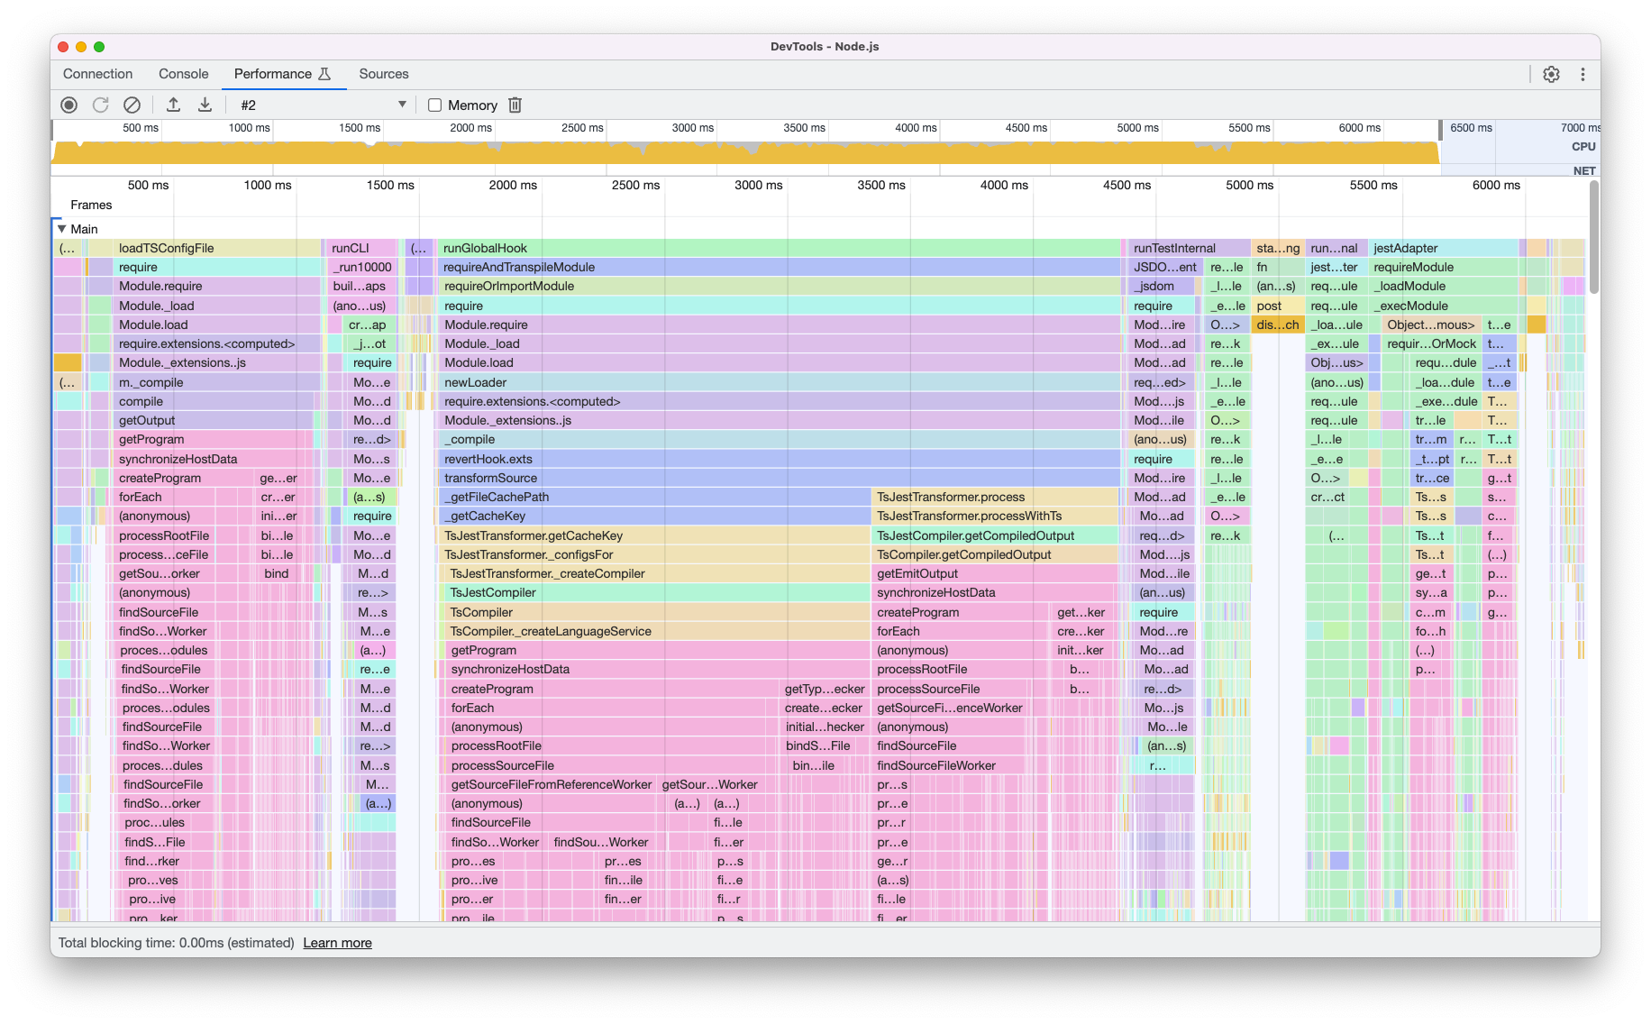Click the post flame bar
The width and height of the screenshot is (1651, 1024).
pos(1277,306)
